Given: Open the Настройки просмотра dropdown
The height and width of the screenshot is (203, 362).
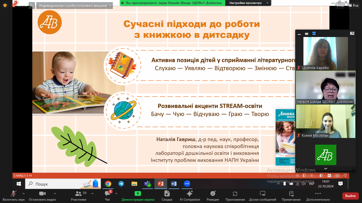Looking at the screenshot, I should [248, 3].
